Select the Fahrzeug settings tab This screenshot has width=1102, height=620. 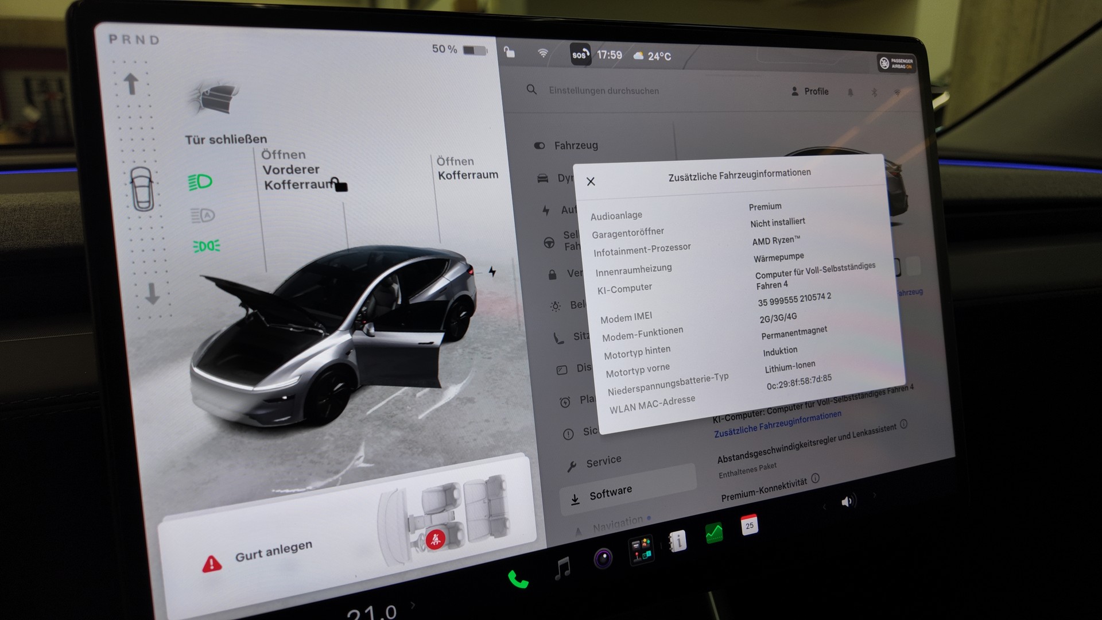(566, 146)
